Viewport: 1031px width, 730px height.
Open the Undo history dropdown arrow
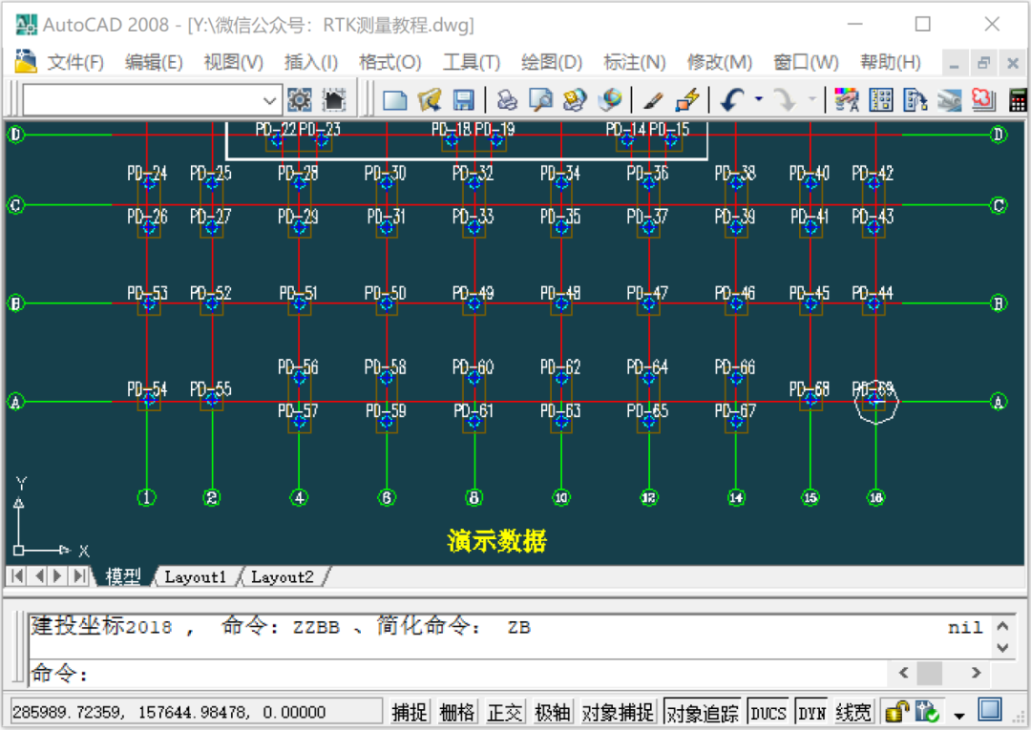point(759,99)
